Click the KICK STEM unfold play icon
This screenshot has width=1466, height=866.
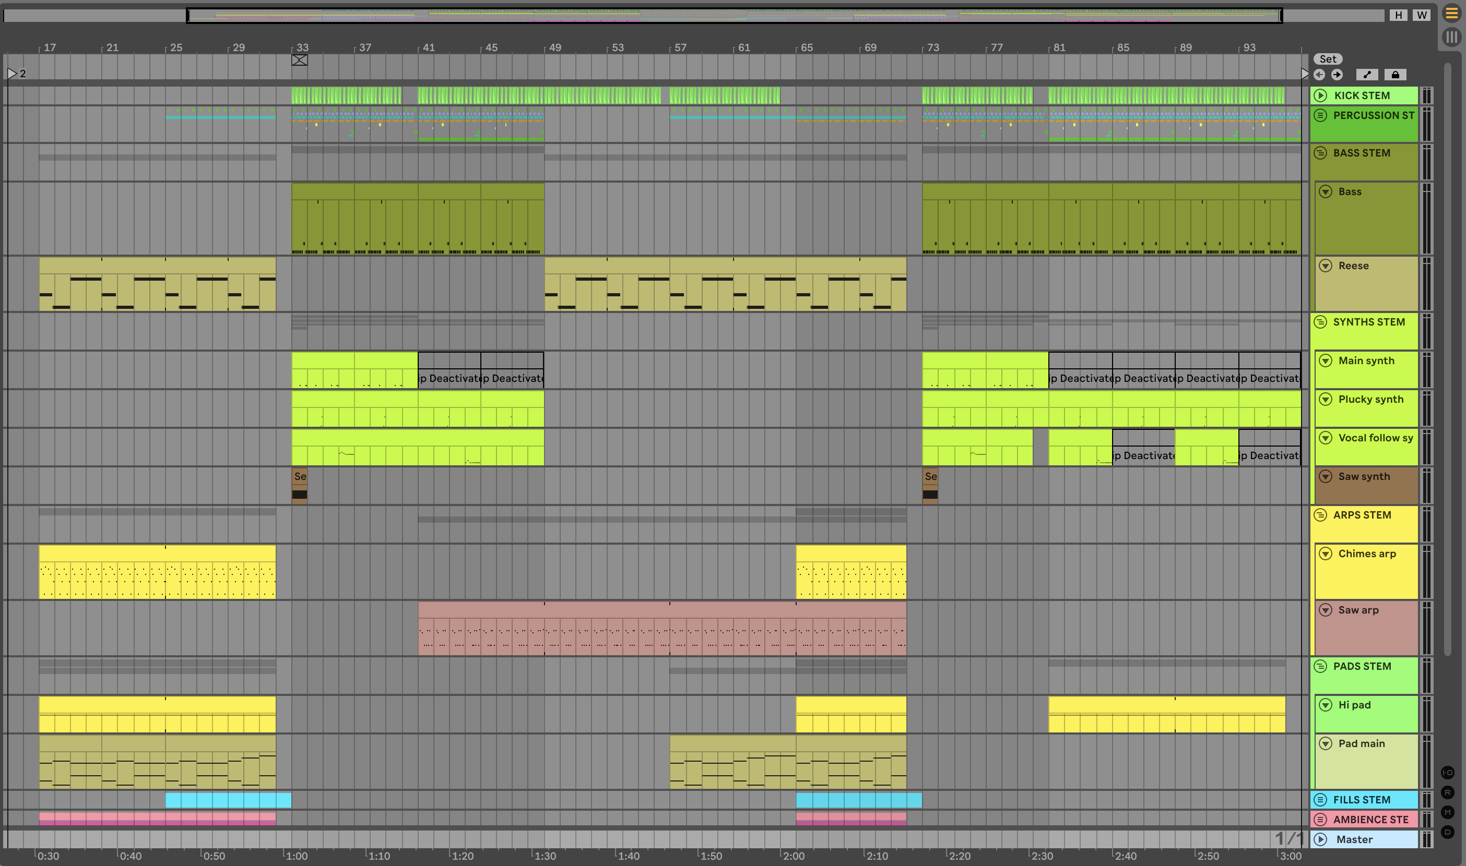1321,95
